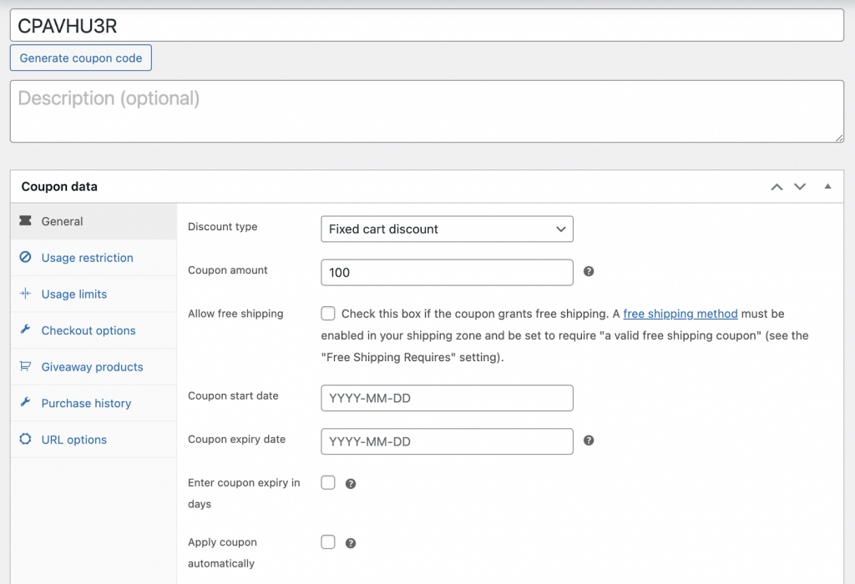Screen dimensions: 855x584
Task: Click the Allow free shipping label
Action: click(x=235, y=314)
